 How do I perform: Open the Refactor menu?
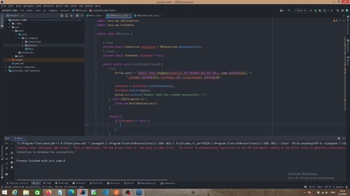[x=49, y=6]
